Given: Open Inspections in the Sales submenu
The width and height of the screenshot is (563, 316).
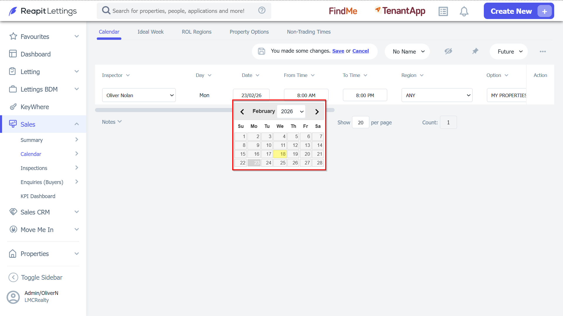Looking at the screenshot, I should [x=34, y=168].
